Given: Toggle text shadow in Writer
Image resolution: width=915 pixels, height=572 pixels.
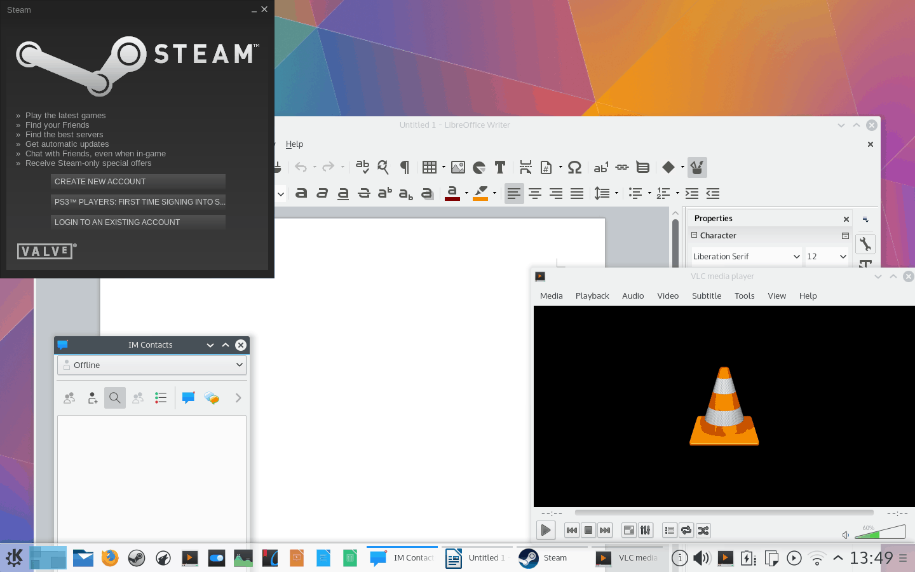Looking at the screenshot, I should click(x=427, y=193).
